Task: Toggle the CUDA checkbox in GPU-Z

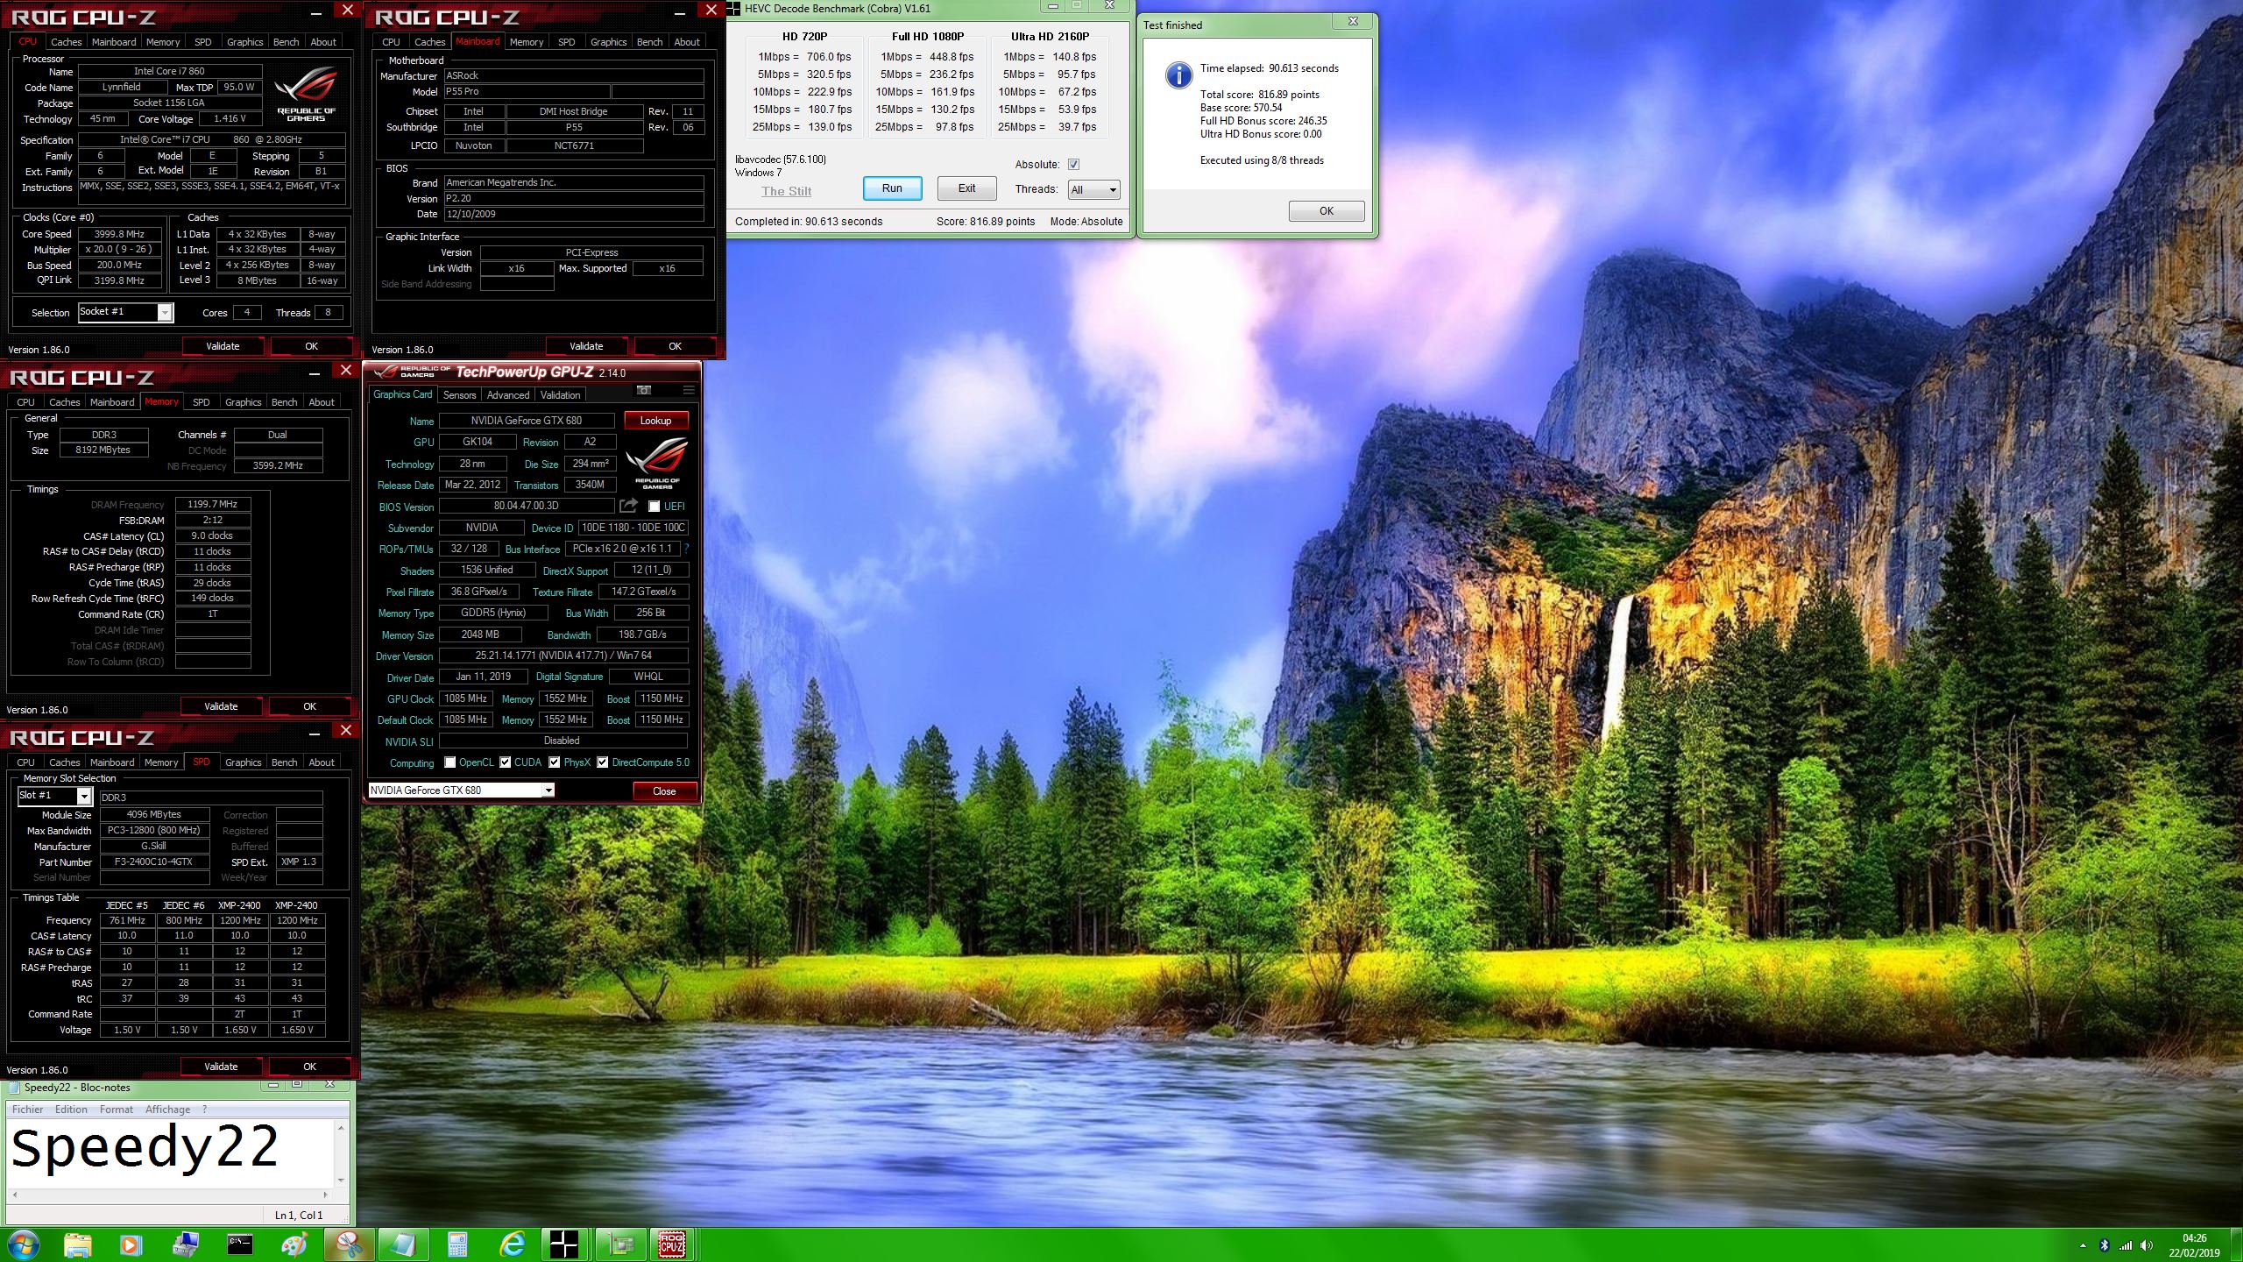Action: (505, 762)
